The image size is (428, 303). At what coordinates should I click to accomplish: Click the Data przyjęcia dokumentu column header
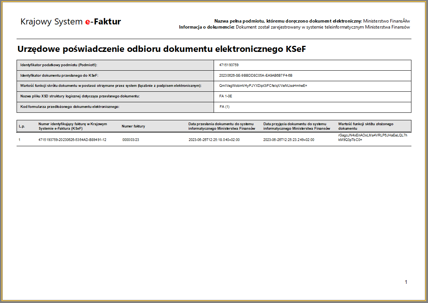(297, 126)
